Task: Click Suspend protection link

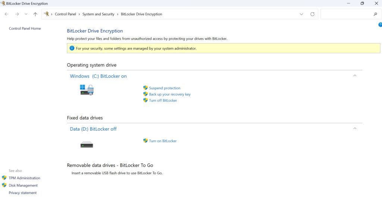Action: point(165,88)
